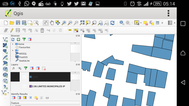Select Favourites in the Browser tree
The image size is (189, 106).
(25, 47)
